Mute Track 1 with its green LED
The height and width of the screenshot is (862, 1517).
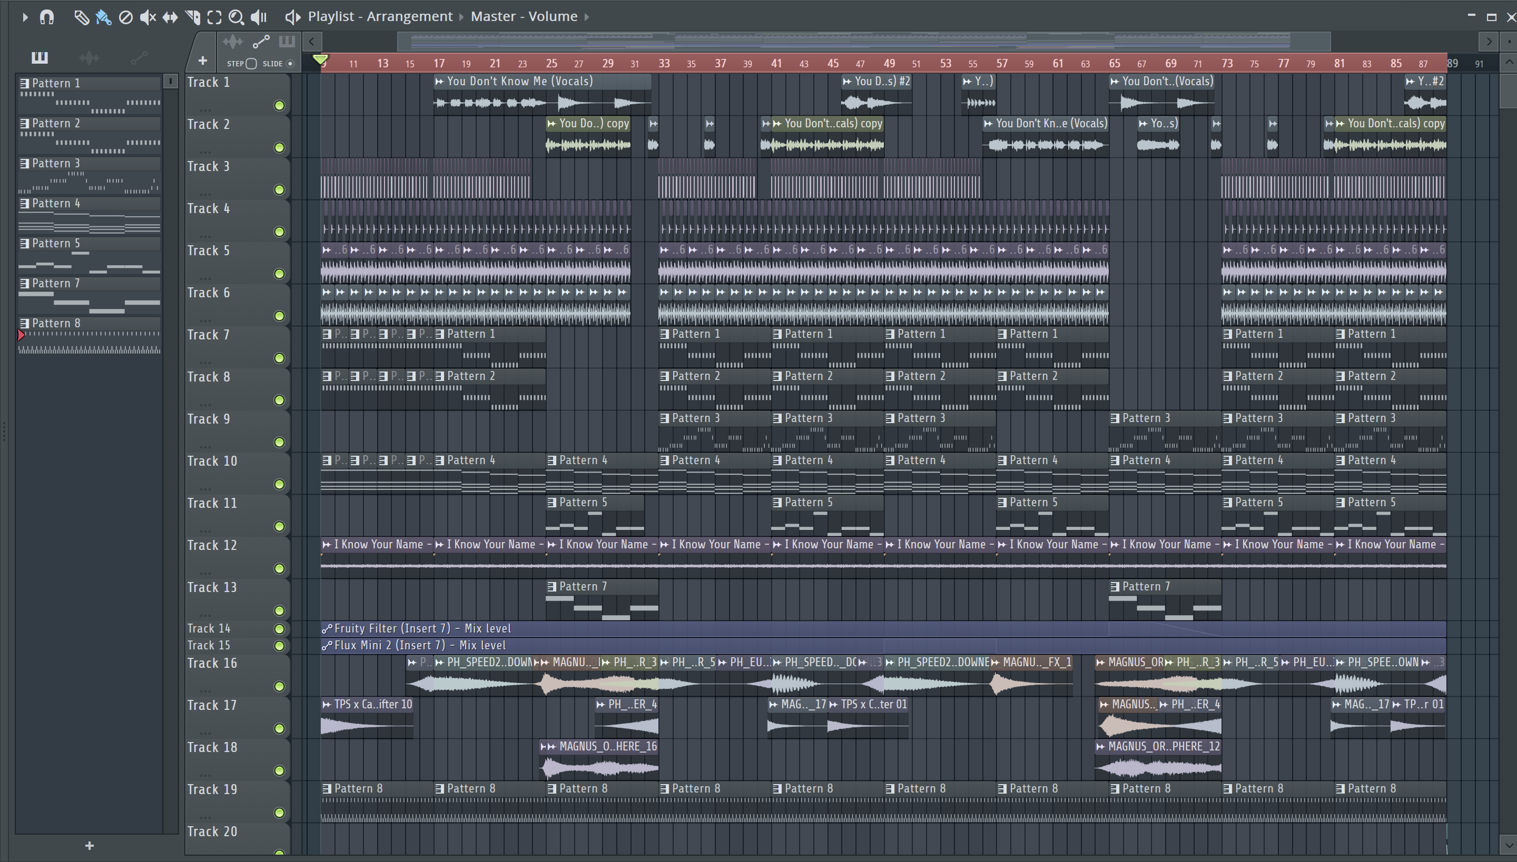tap(279, 106)
